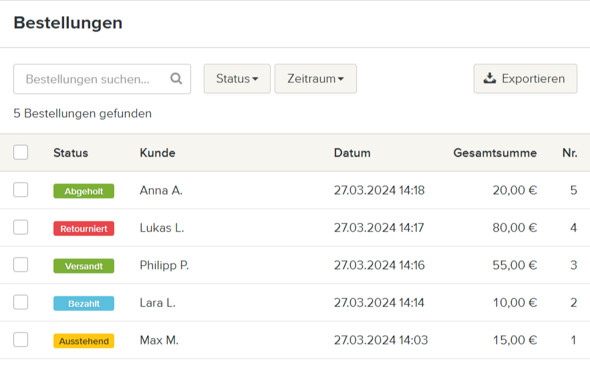Check the box for Anna A.'s order
This screenshot has height=372, width=590.
click(x=21, y=190)
